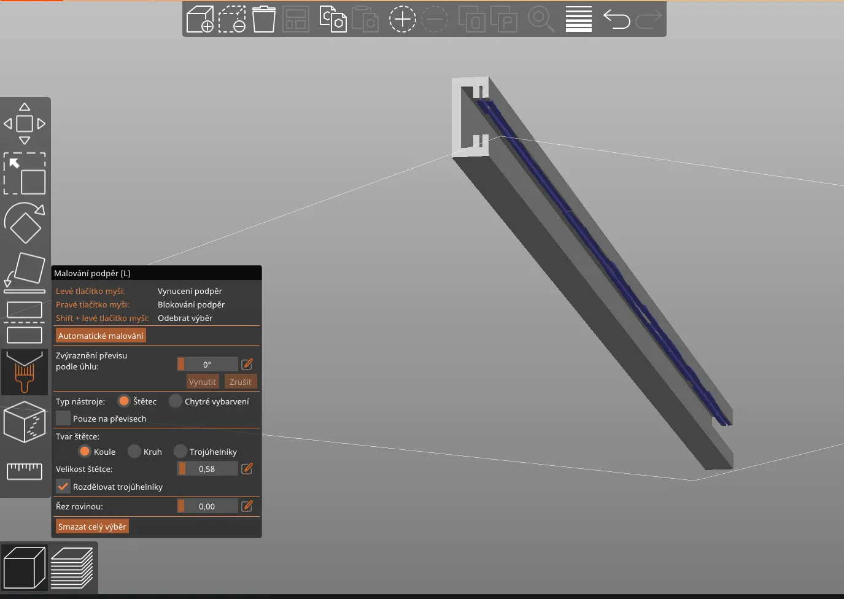This screenshot has height=599, width=844.
Task: Click the Arrange objects icon
Action: point(296,19)
